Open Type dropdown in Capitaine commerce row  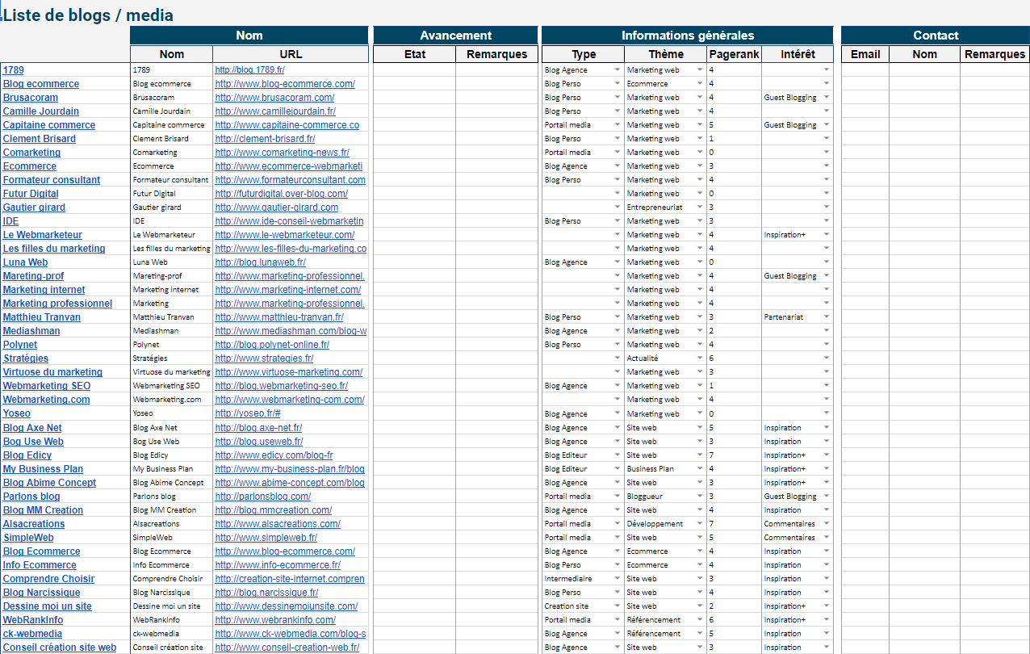618,125
